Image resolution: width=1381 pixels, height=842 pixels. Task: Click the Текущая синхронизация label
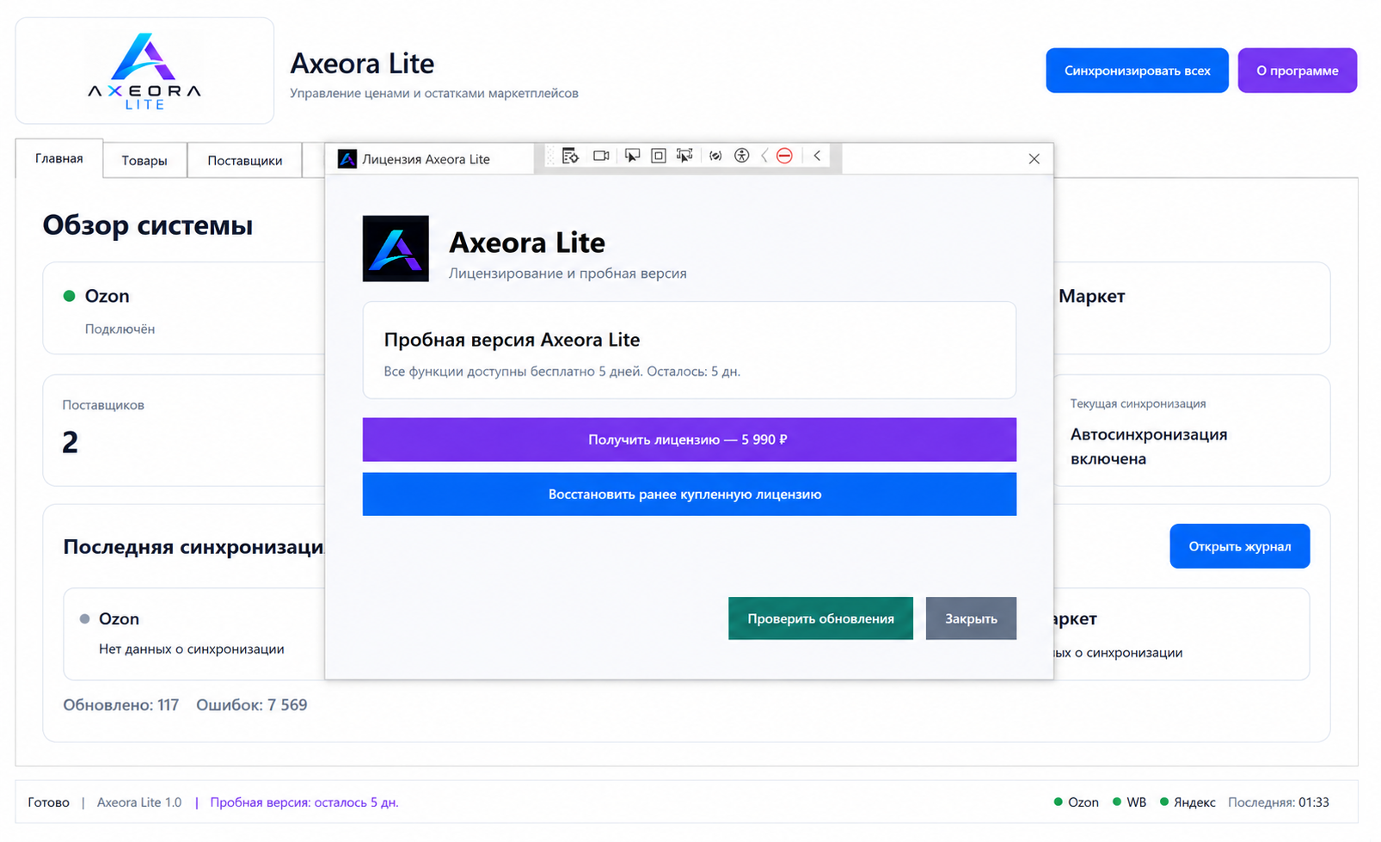(x=1138, y=403)
